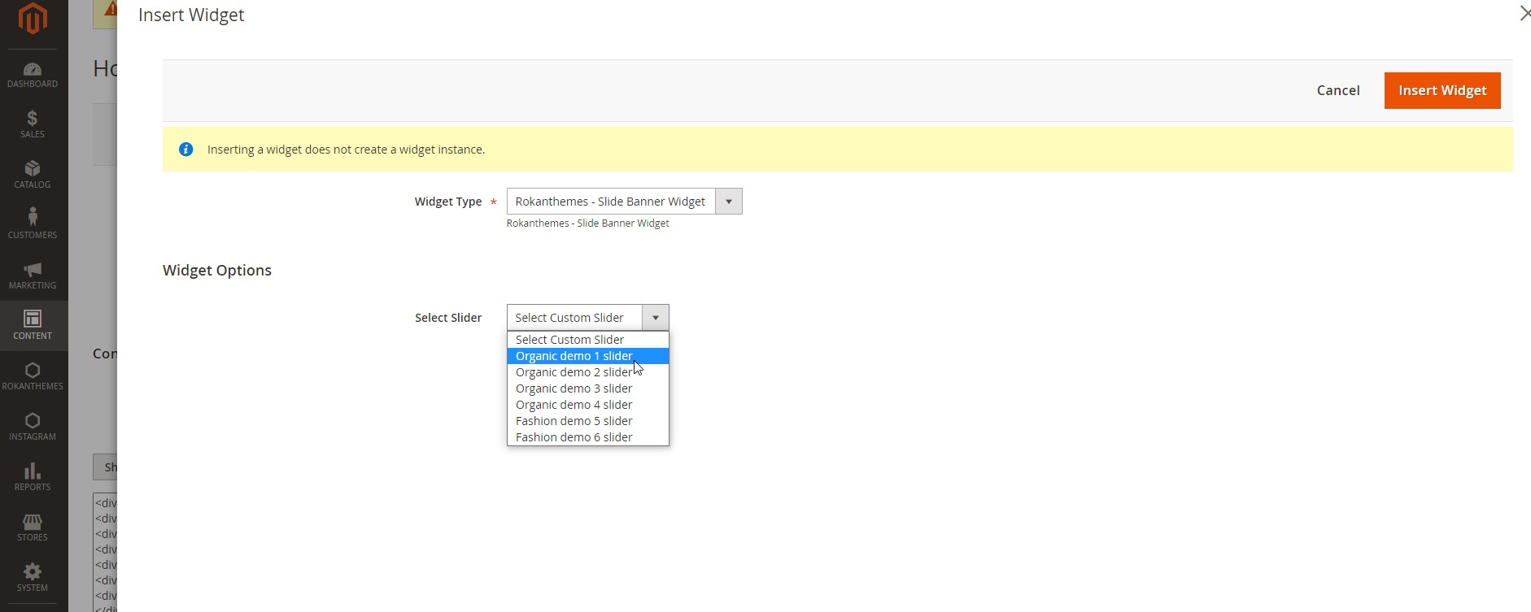The image size is (1531, 612).
Task: Choose the Select Custom Slider list option
Action: click(587, 340)
